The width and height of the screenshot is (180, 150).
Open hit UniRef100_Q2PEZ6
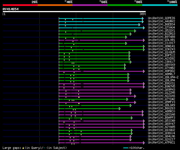click(161, 18)
